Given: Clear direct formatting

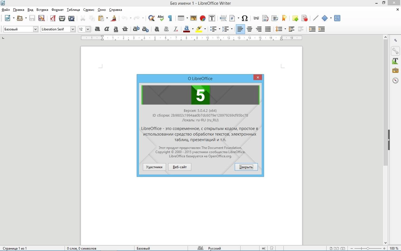Looking at the screenshot, I should coord(176,29).
